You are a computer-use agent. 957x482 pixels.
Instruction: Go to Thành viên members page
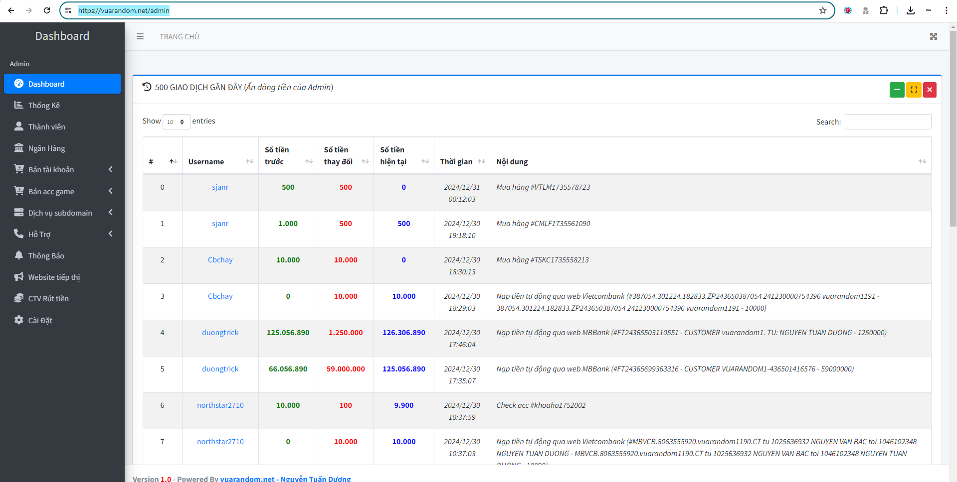click(x=46, y=126)
